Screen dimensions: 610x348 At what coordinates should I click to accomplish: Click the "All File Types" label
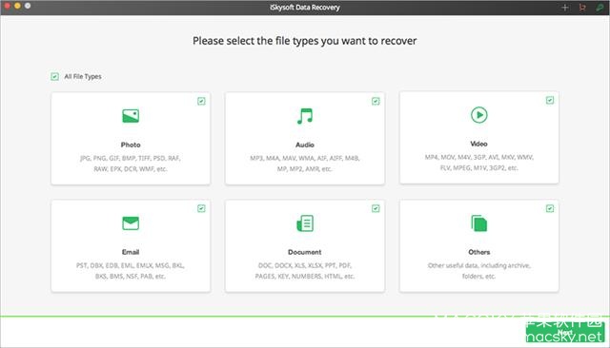pyautogui.click(x=83, y=76)
